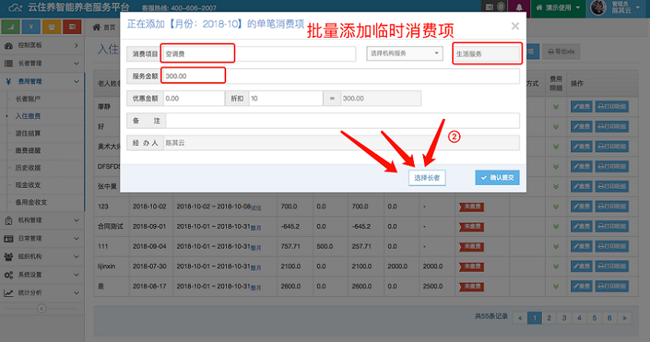Viewport: 650px width, 342px height.
Task: Click the 备注 input field
Action: coord(342,121)
